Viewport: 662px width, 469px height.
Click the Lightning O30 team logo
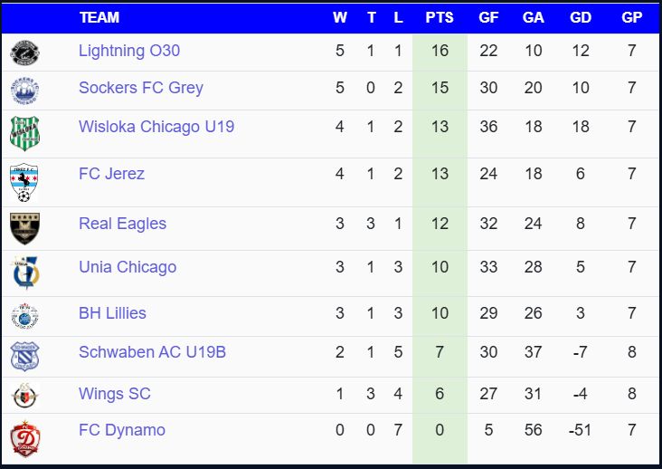pyautogui.click(x=24, y=53)
